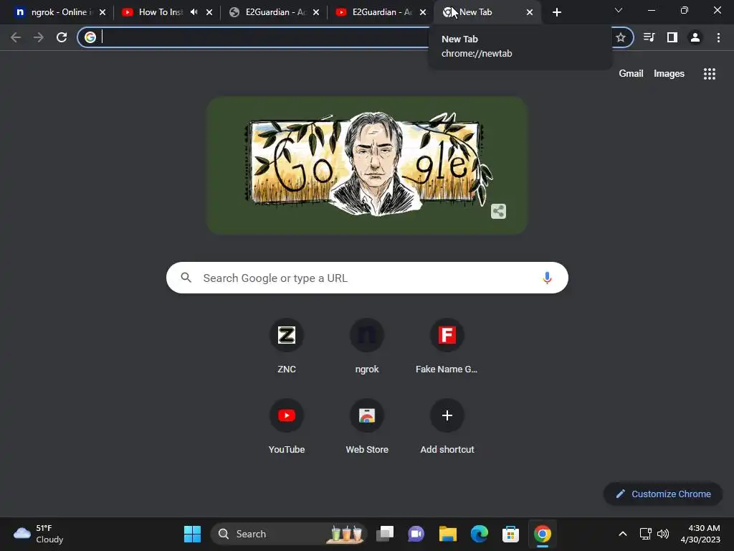Screen dimensions: 734x551
Task: Close the ngrok tab
Action: [x=103, y=12]
